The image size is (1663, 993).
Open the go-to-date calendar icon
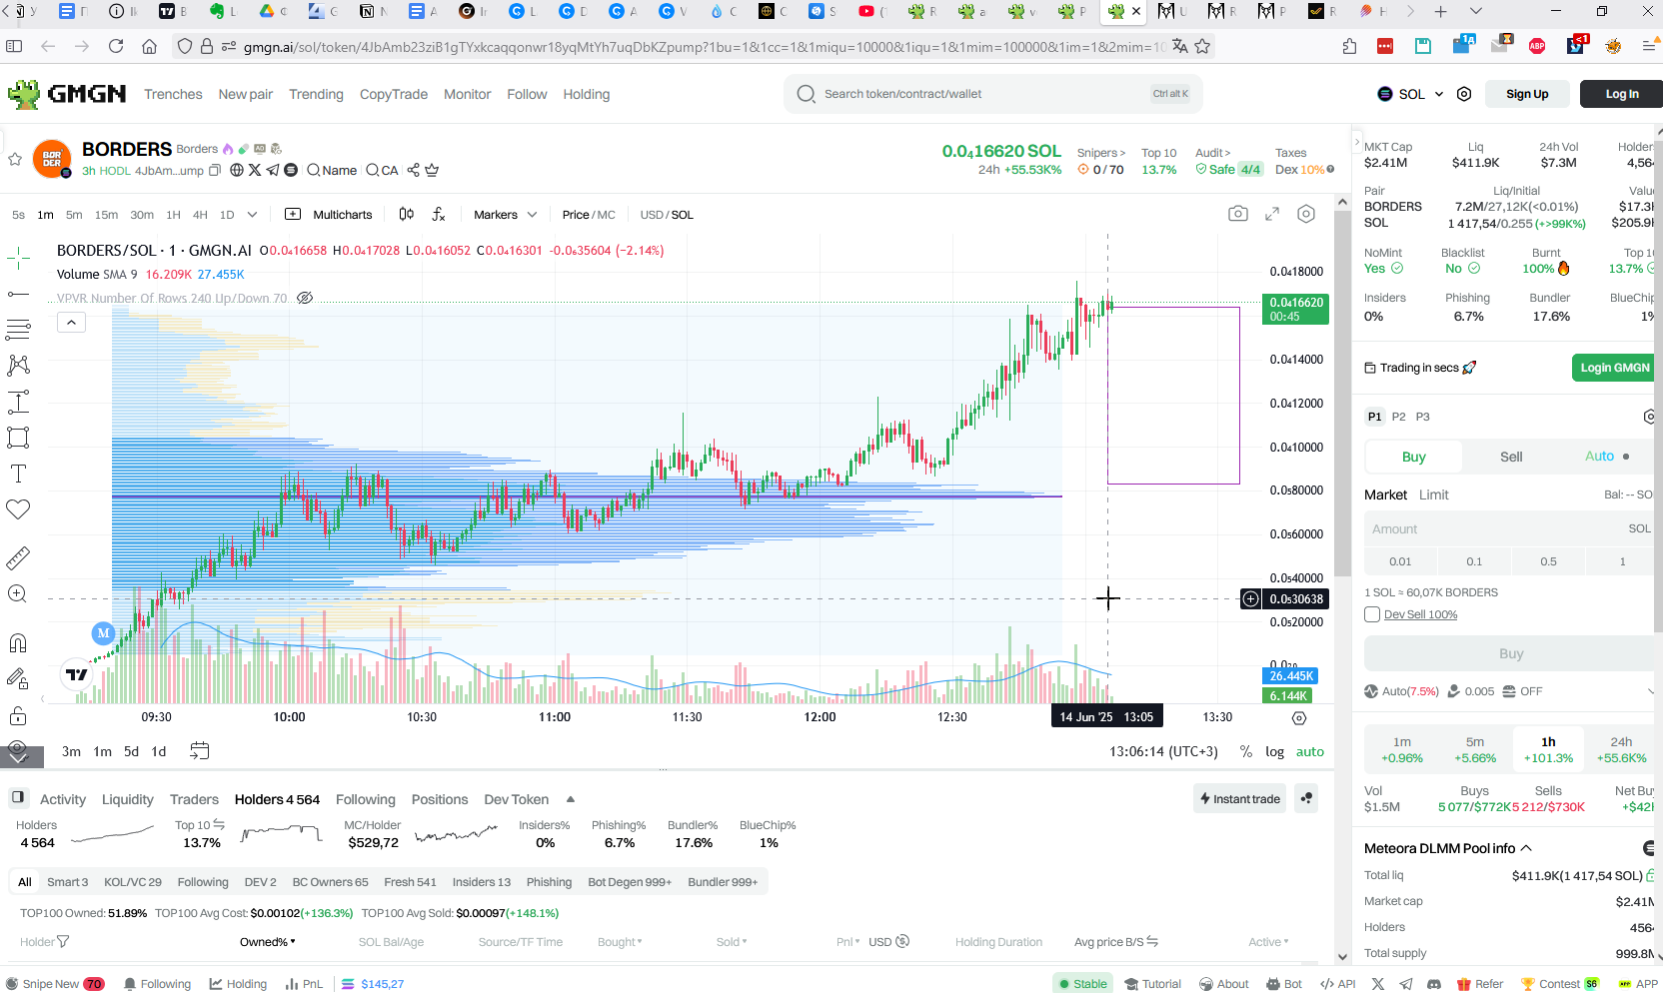pos(200,751)
